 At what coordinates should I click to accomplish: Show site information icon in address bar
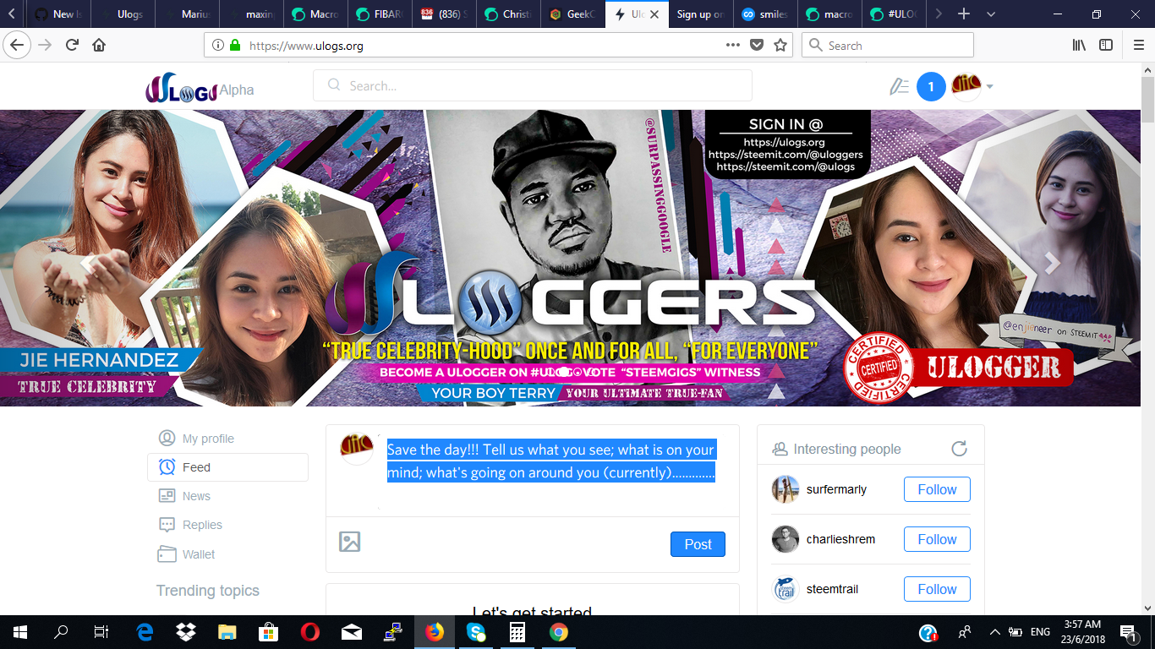click(217, 46)
